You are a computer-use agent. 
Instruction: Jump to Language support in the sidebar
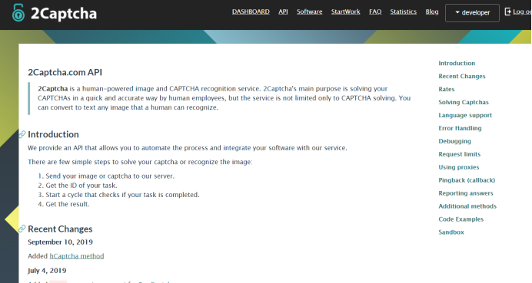point(465,115)
